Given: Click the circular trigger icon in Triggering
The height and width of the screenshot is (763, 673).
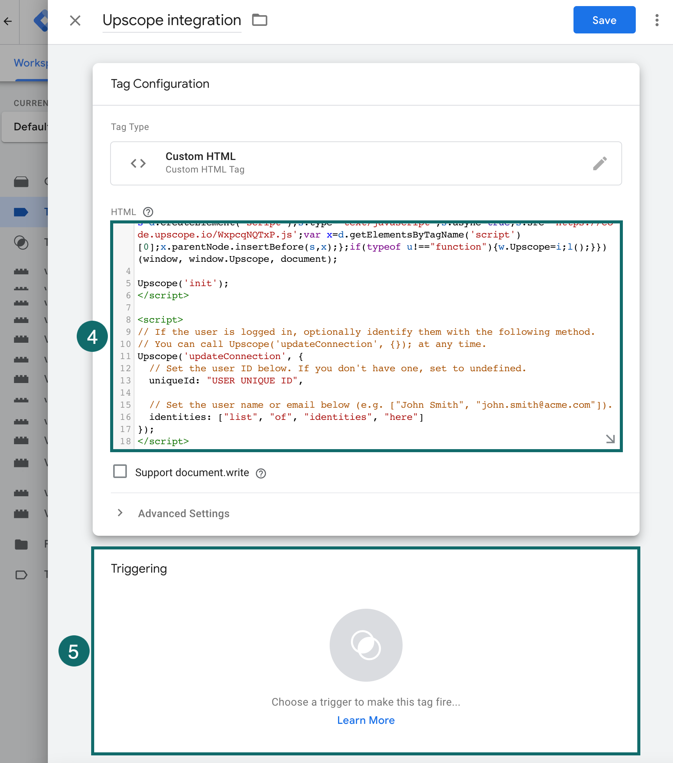Looking at the screenshot, I should 366,645.
